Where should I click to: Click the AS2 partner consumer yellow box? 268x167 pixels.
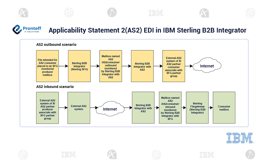click(x=174, y=66)
